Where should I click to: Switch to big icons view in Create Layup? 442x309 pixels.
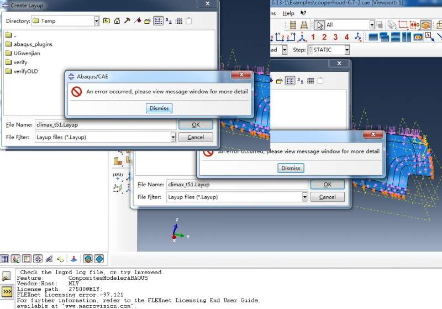click(169, 21)
